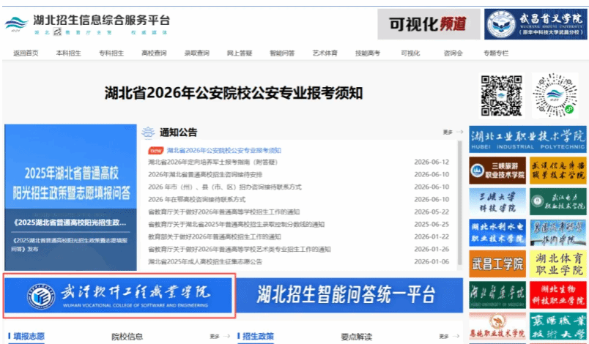
Task: Open the 武汉电力职业技术学院 ad
Action: 558,202
